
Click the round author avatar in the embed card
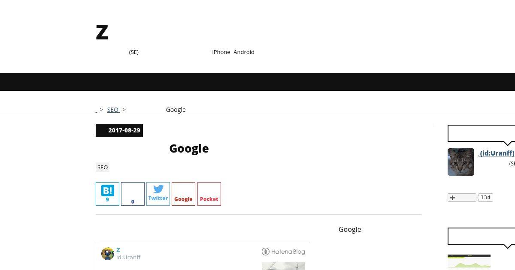click(108, 253)
